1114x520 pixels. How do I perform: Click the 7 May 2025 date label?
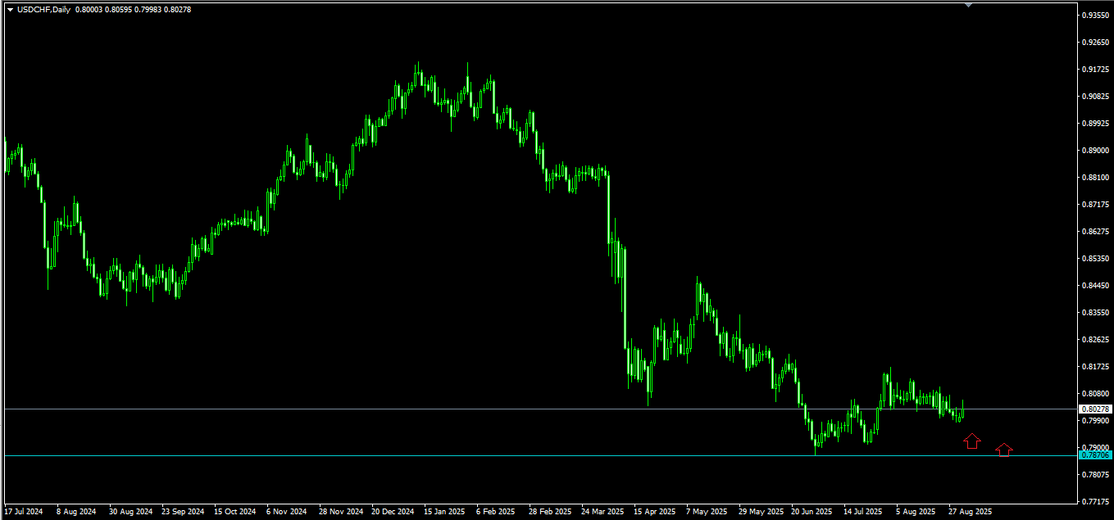[x=707, y=512]
